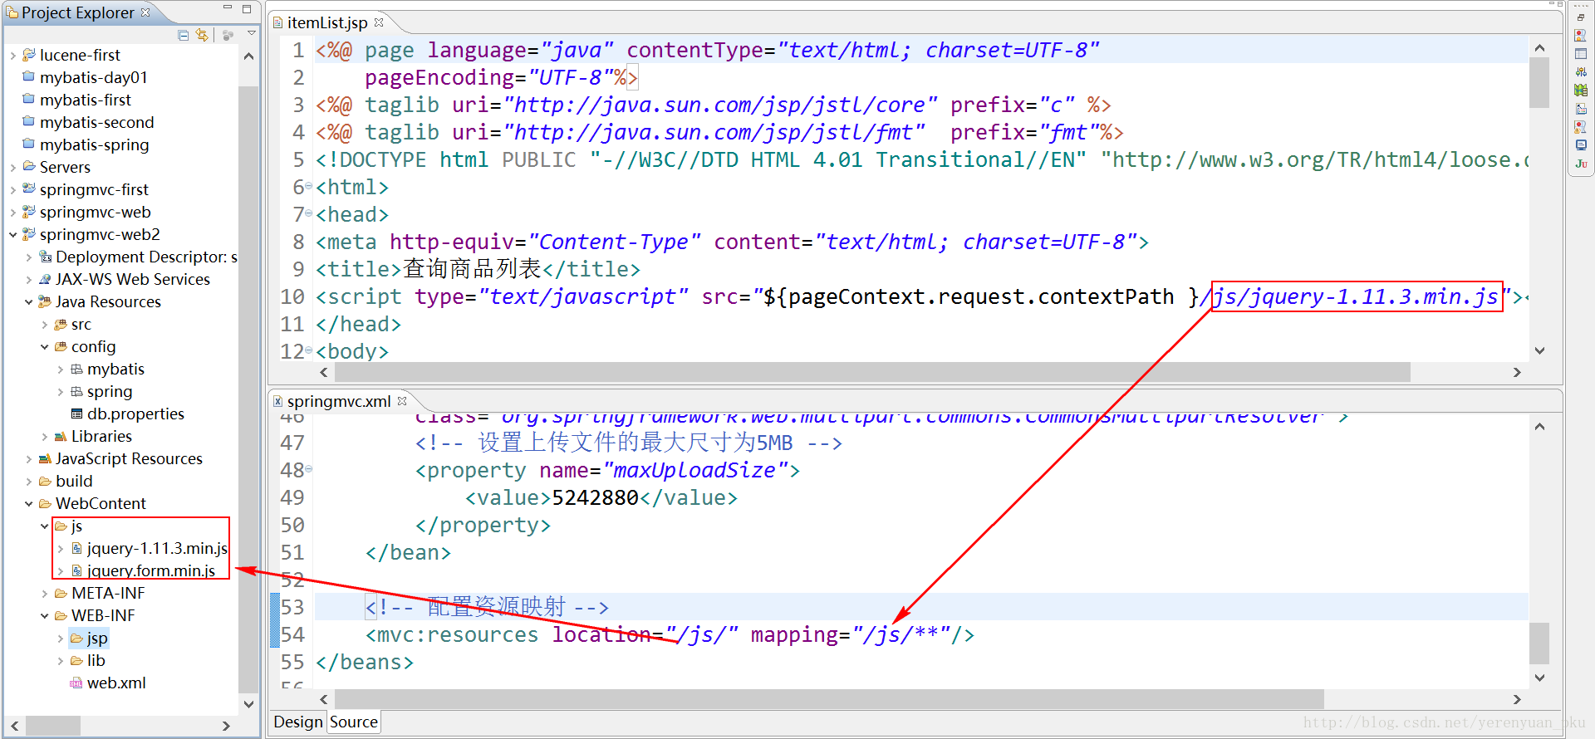Minimize the Project Explorer view
1595x739 pixels.
(x=228, y=8)
